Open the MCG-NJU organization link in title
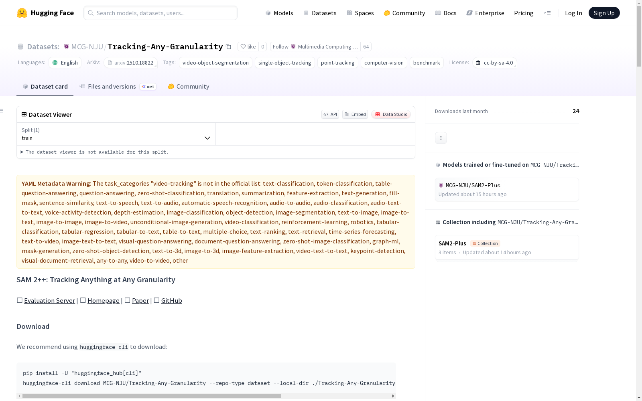642x401 pixels. point(87,47)
